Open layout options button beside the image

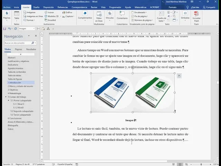(x=179, y=76)
